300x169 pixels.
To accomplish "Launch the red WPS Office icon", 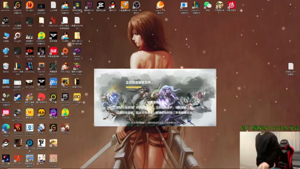I will tap(18, 158).
